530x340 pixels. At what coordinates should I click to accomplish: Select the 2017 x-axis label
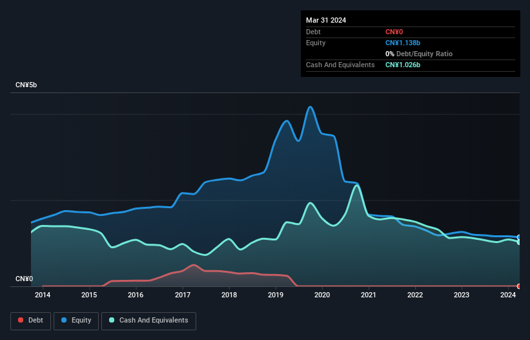183,295
